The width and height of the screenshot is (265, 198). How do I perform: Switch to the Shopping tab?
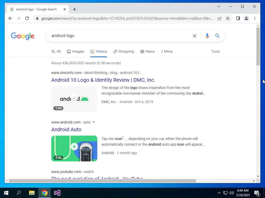pos(124,51)
